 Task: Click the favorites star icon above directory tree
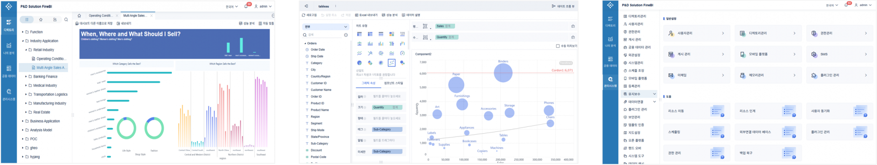coord(41,20)
